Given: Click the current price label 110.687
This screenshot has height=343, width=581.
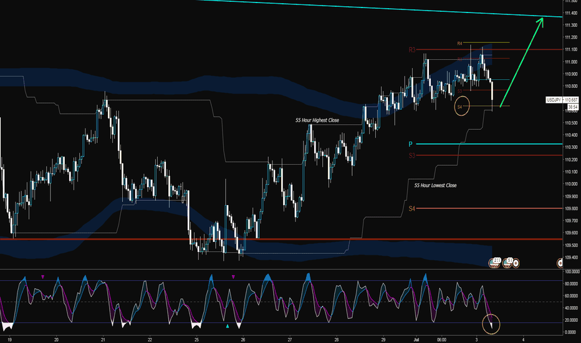Looking at the screenshot, I should click(x=572, y=100).
